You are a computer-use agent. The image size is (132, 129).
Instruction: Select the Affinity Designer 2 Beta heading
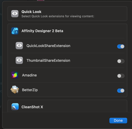[x=42, y=31]
